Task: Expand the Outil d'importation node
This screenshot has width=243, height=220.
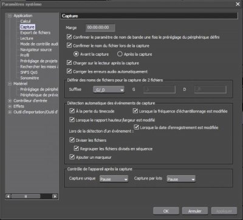Action: [x=10, y=112]
